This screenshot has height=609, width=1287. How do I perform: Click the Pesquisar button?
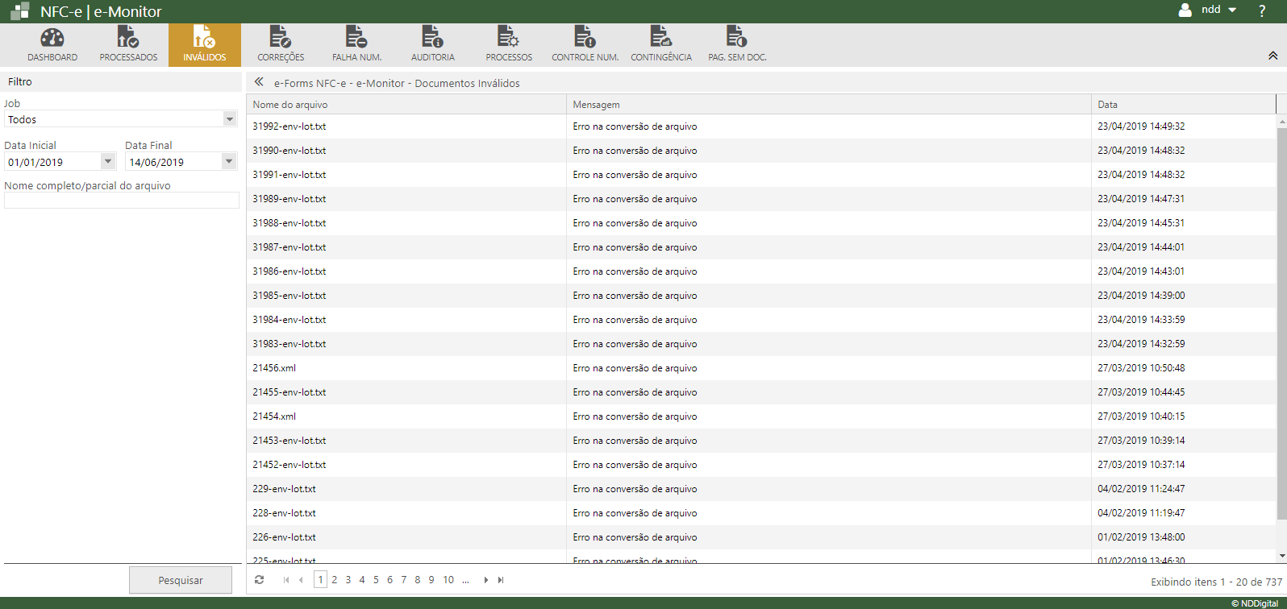coord(181,580)
